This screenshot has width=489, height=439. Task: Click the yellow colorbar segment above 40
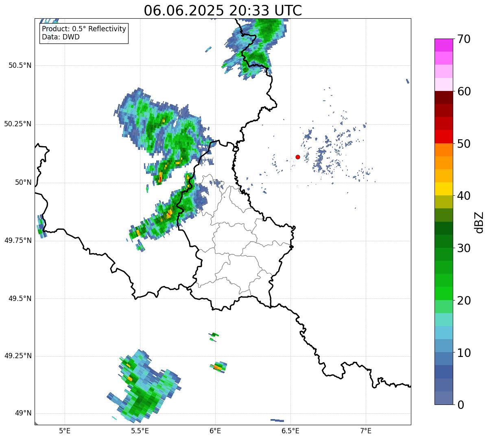pos(444,189)
